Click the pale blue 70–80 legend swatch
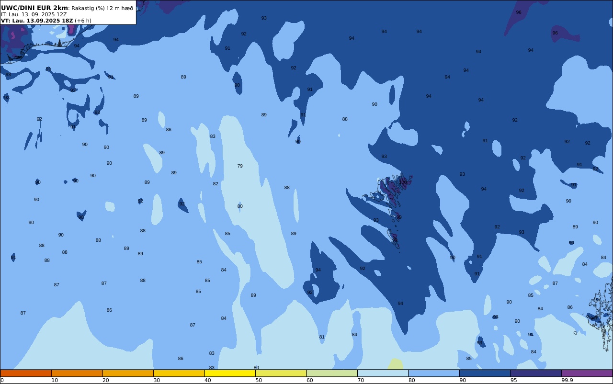This screenshot has width=613, height=384. 383,373
